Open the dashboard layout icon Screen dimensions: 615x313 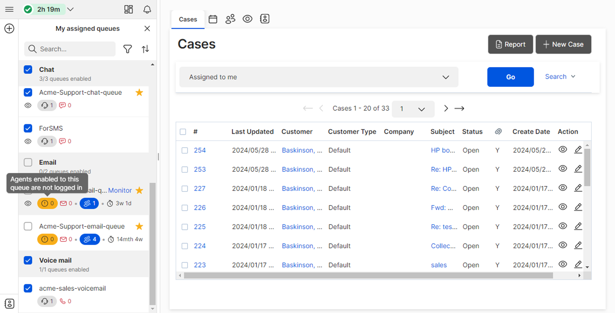point(129,9)
